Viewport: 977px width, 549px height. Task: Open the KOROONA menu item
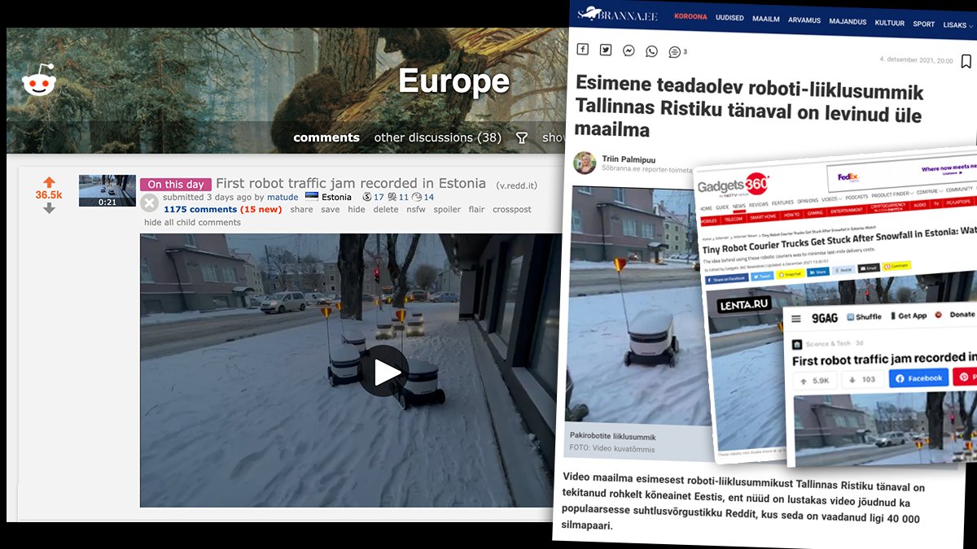pyautogui.click(x=690, y=16)
